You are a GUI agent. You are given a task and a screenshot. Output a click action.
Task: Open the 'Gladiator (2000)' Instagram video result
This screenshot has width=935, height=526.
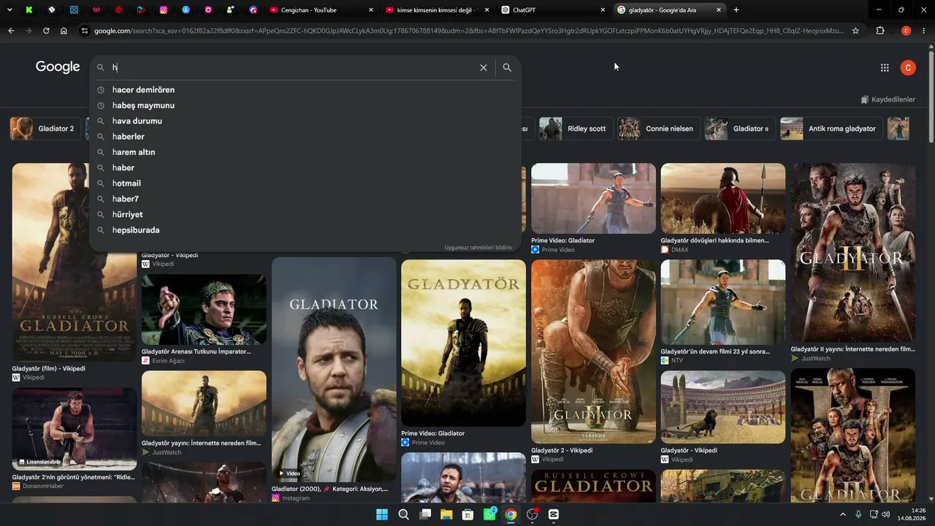[x=334, y=370]
